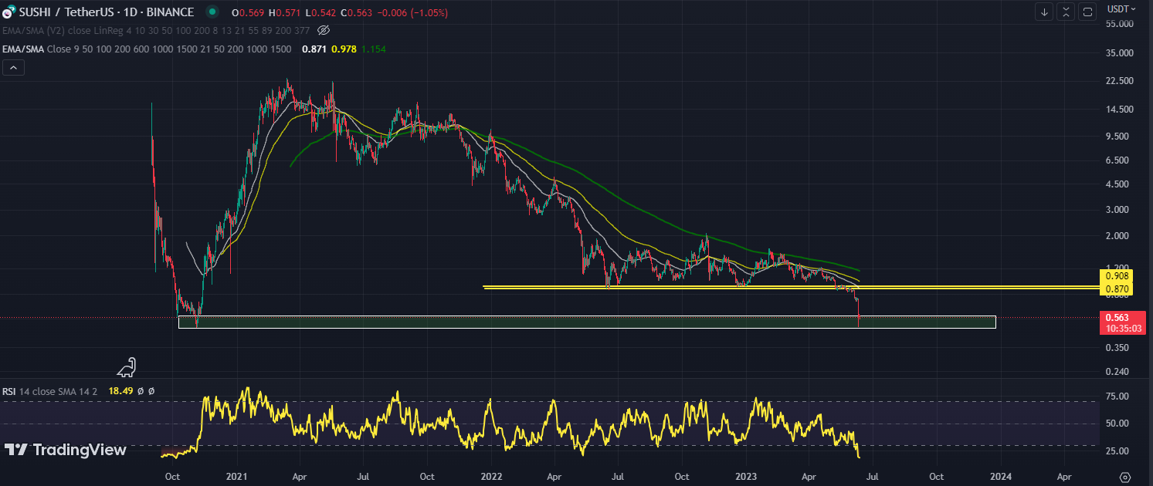This screenshot has width=1153, height=486.
Task: Click the hidden EMA/SMA (V2) LinReg legend
Action: tap(154, 30)
